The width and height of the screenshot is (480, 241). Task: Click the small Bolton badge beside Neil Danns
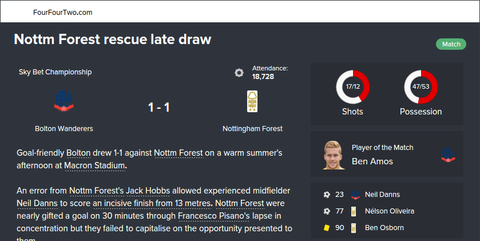pos(355,195)
